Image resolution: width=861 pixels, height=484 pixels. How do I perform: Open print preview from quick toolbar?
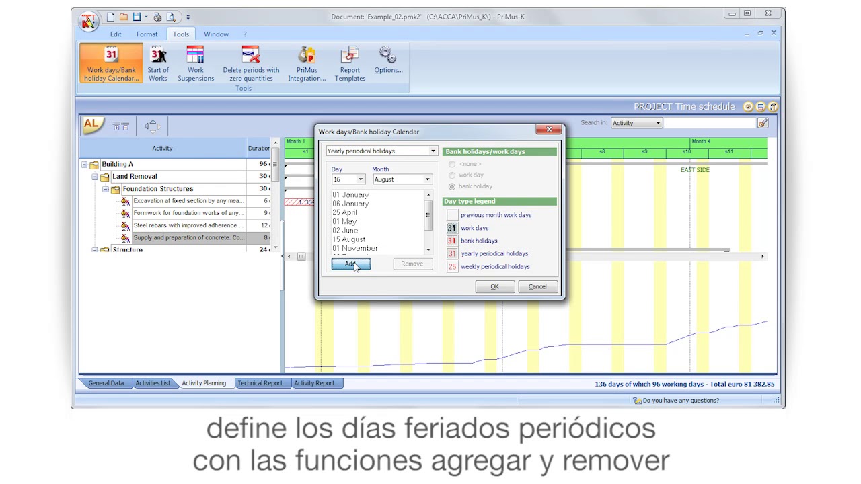point(171,17)
